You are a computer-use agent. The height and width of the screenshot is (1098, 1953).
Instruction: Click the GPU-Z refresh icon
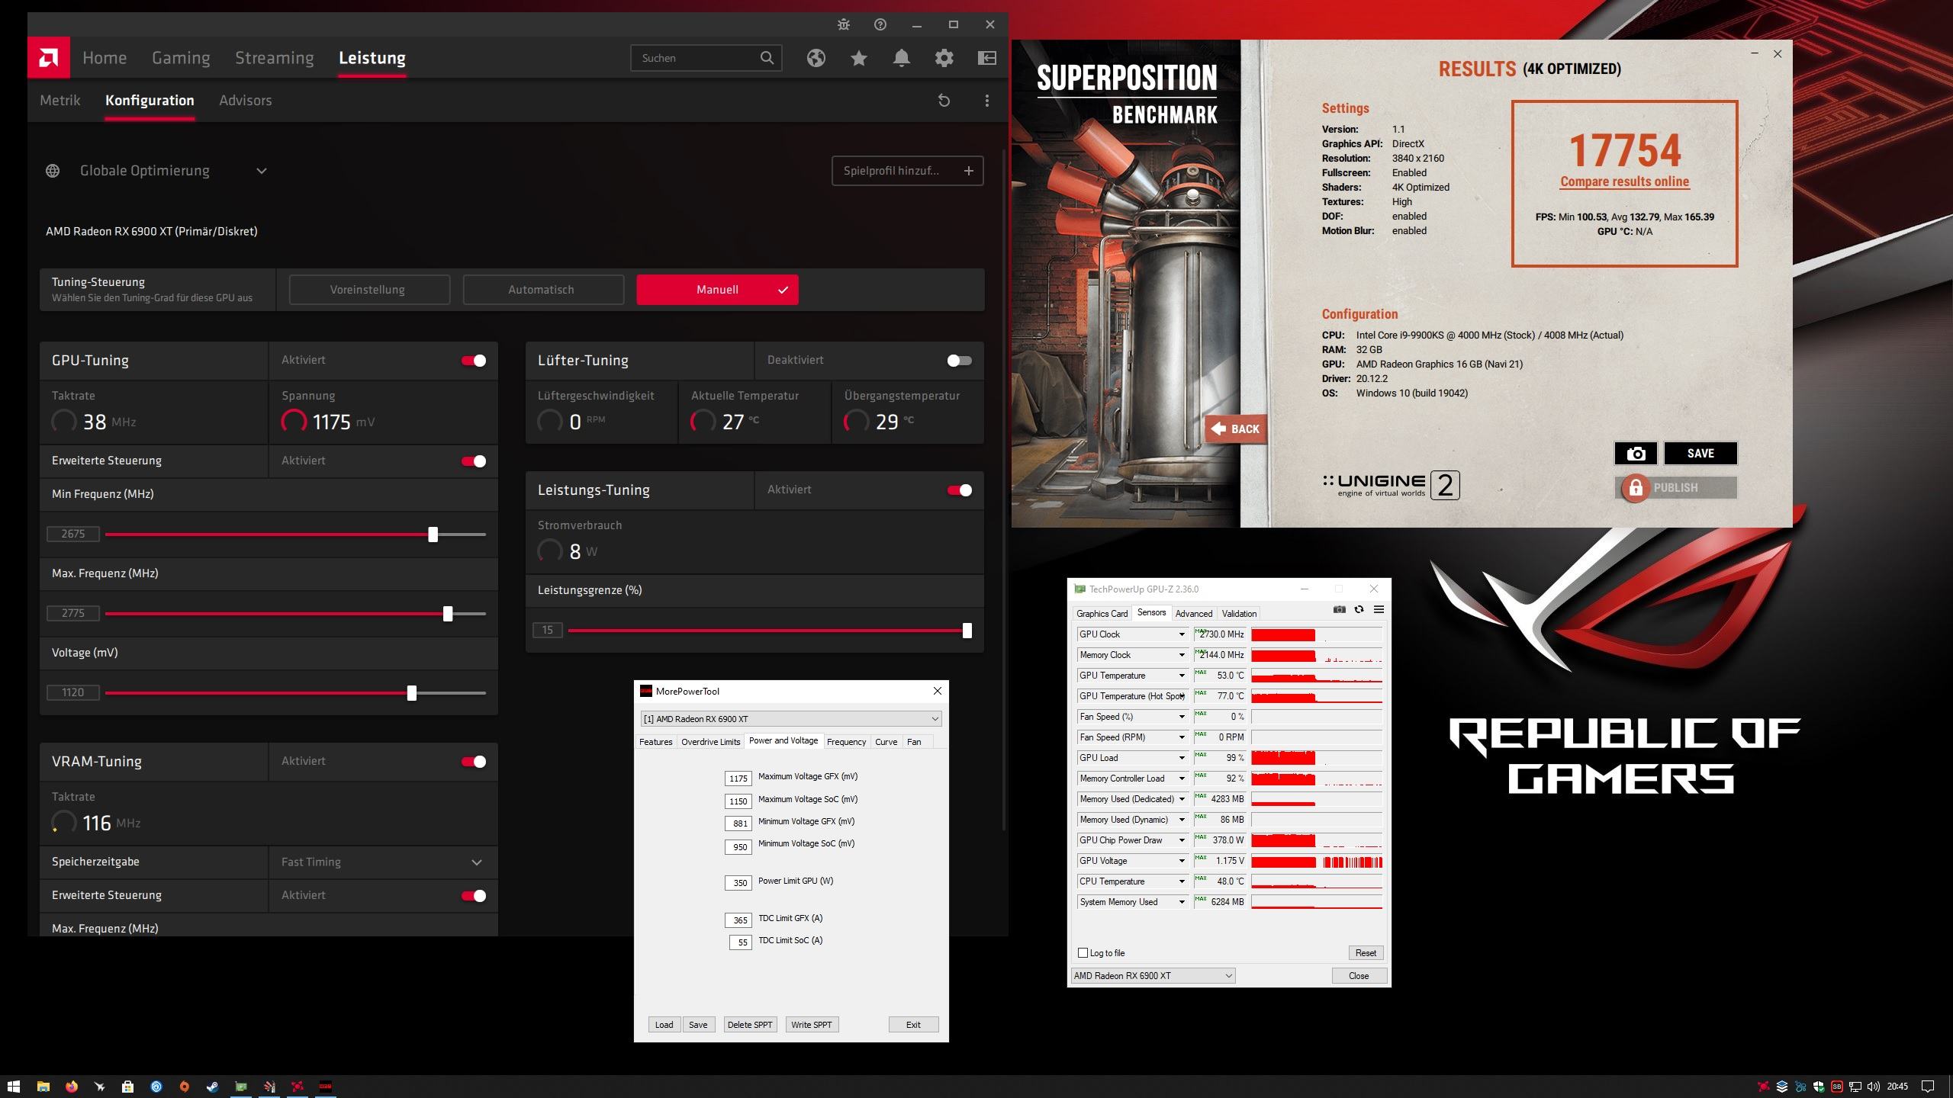[x=1359, y=609]
